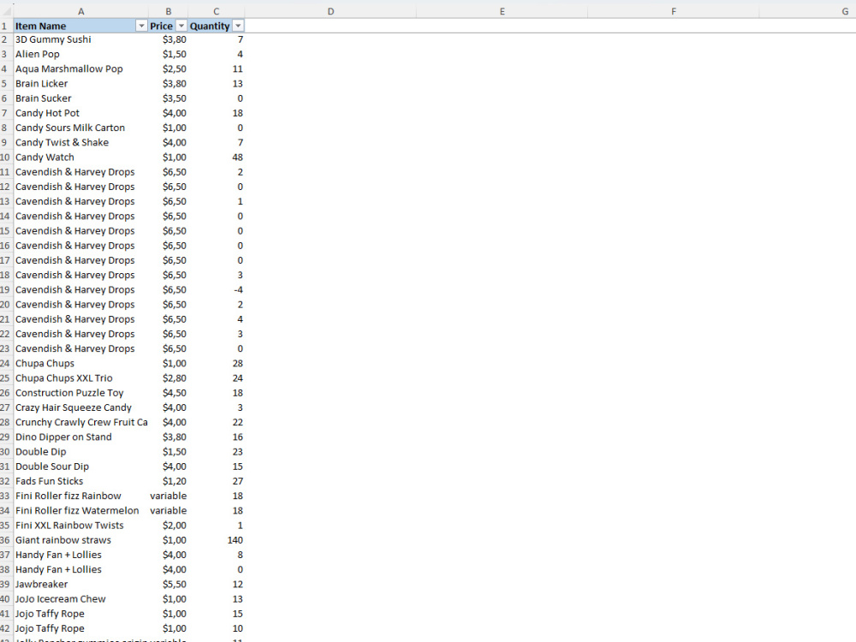The height and width of the screenshot is (642, 856).
Task: Select the $2,80 price cell
Action: (x=168, y=378)
